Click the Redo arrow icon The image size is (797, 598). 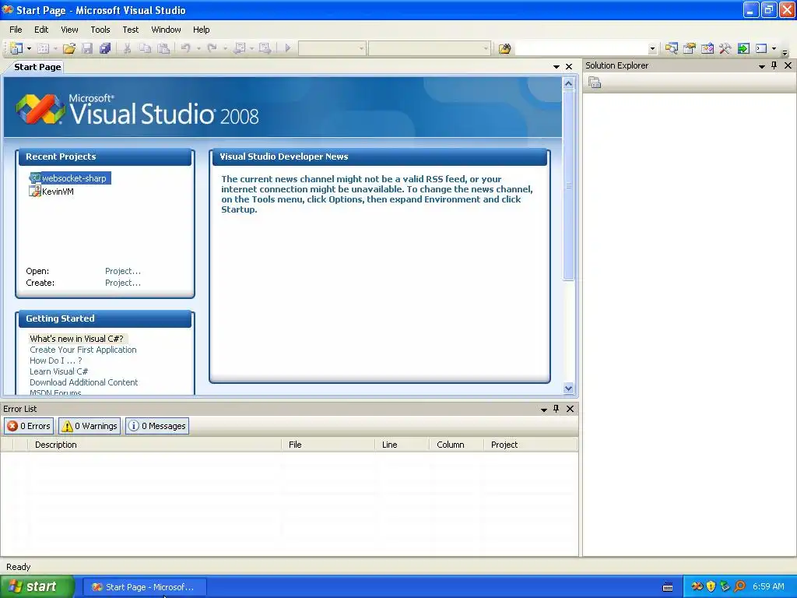tap(212, 48)
